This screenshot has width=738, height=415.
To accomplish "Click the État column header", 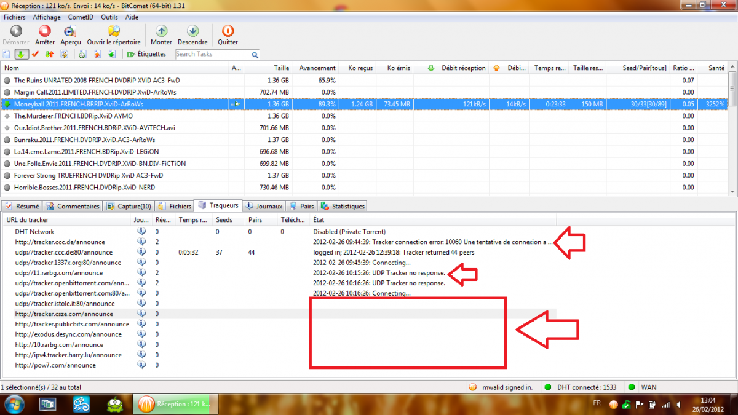I will 434,220.
